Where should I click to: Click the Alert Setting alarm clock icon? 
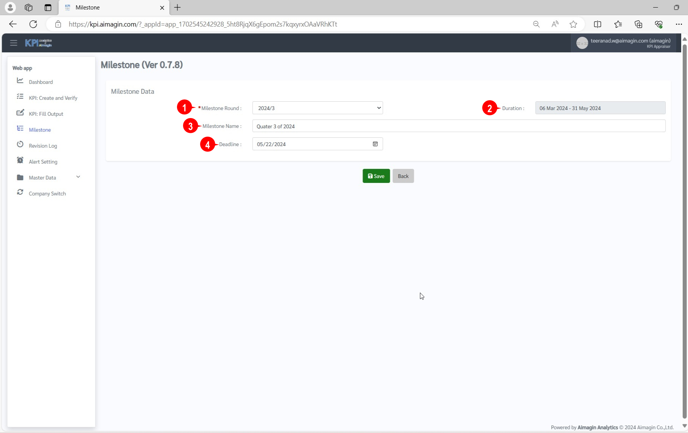click(20, 161)
